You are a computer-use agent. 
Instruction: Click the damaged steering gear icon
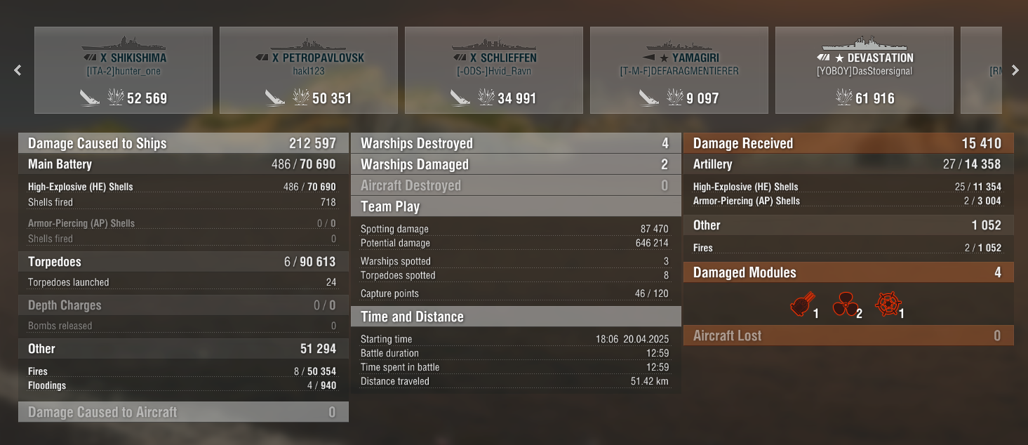tap(887, 305)
